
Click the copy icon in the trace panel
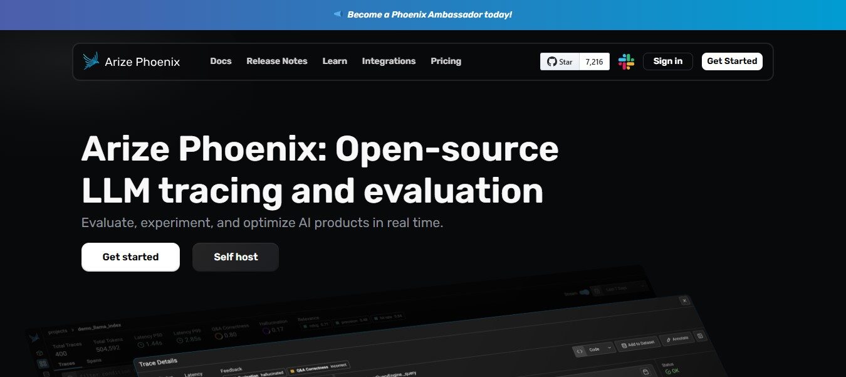click(x=645, y=371)
